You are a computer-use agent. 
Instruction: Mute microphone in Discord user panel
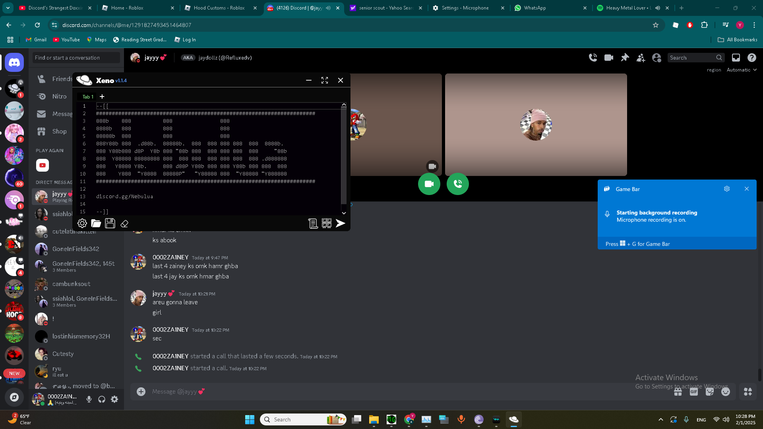coord(89,399)
